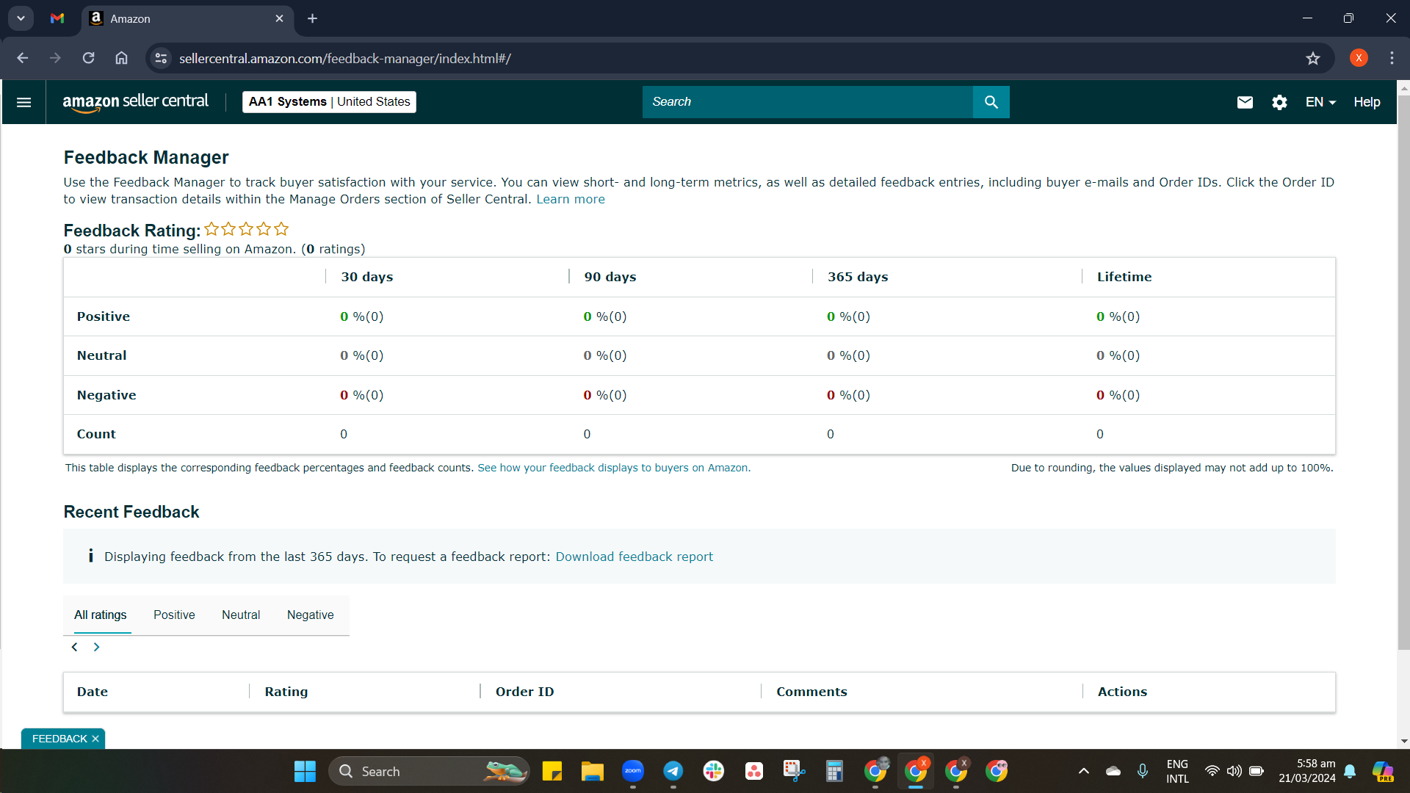Open the taskbar clock and date
This screenshot has height=793, width=1410.
point(1307,771)
